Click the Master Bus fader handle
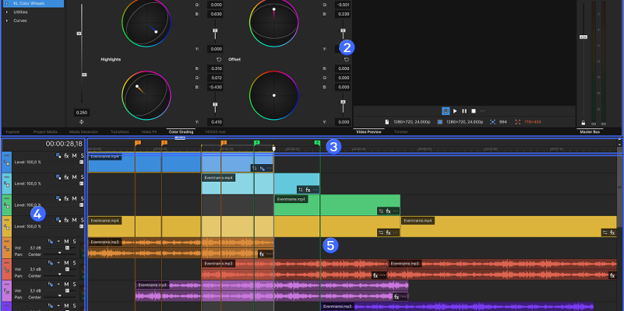Screen dimensions: 624x311 tap(583, 37)
